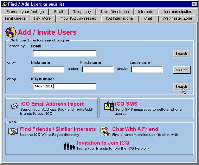Click the envelope icon for Email Address Import

14,106
